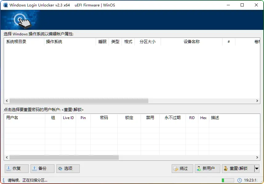Open the 选项 options button
Screen dimensions: 264x184
(x=68, y=169)
